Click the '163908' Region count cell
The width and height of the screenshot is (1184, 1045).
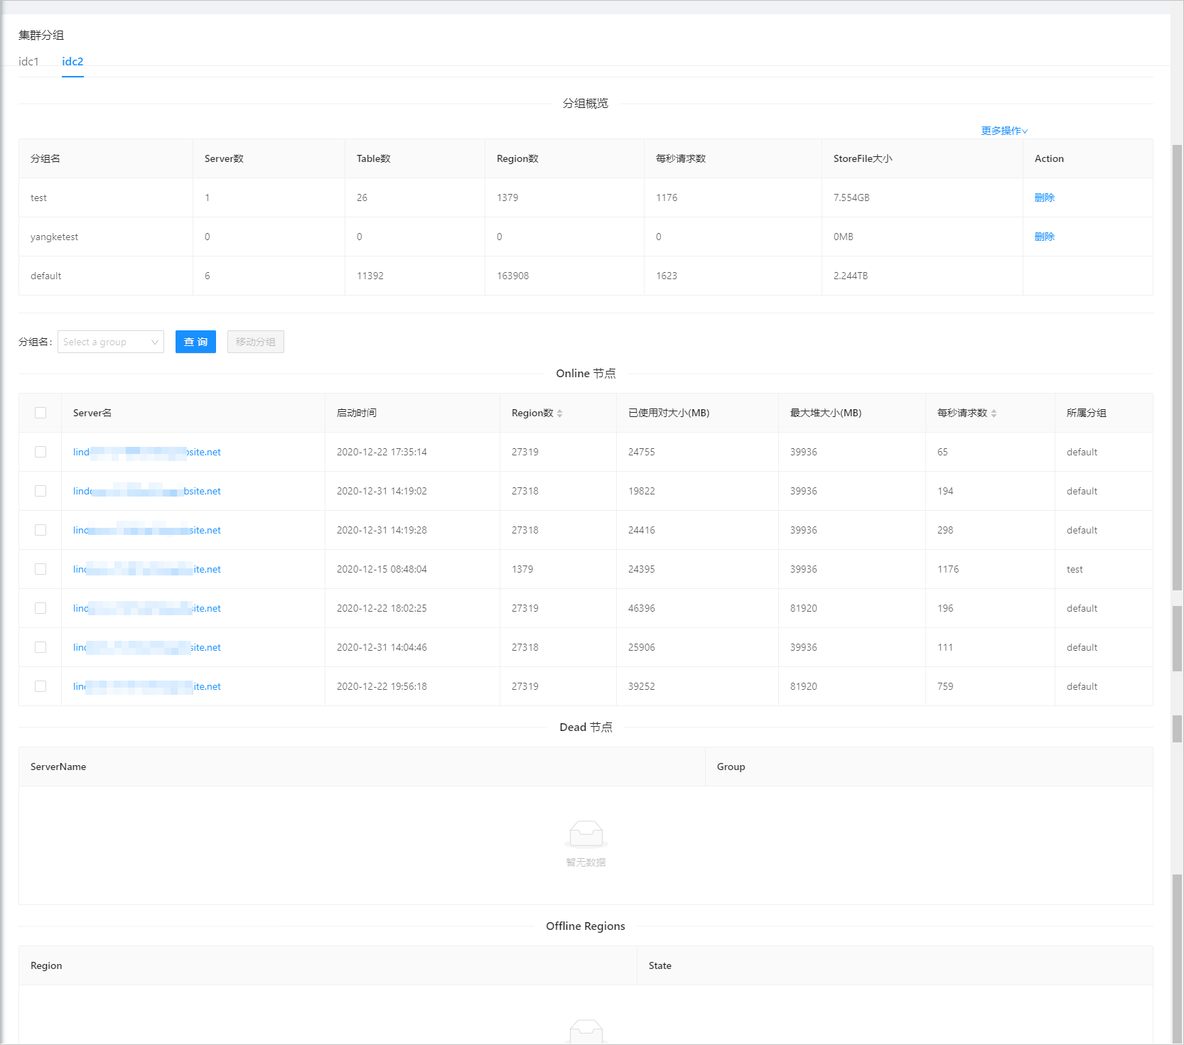pos(512,276)
